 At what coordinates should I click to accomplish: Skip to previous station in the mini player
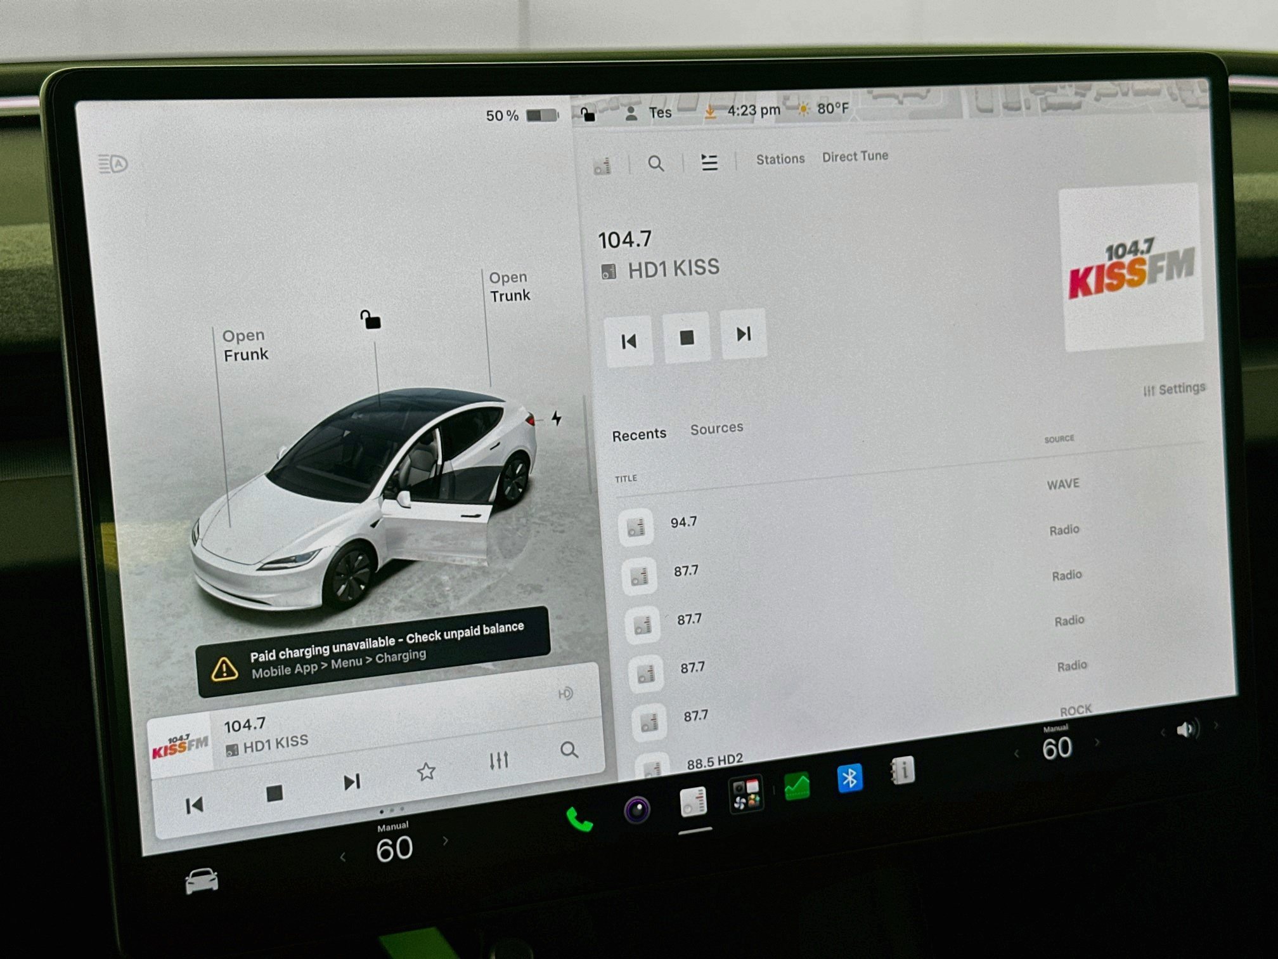pos(194,806)
